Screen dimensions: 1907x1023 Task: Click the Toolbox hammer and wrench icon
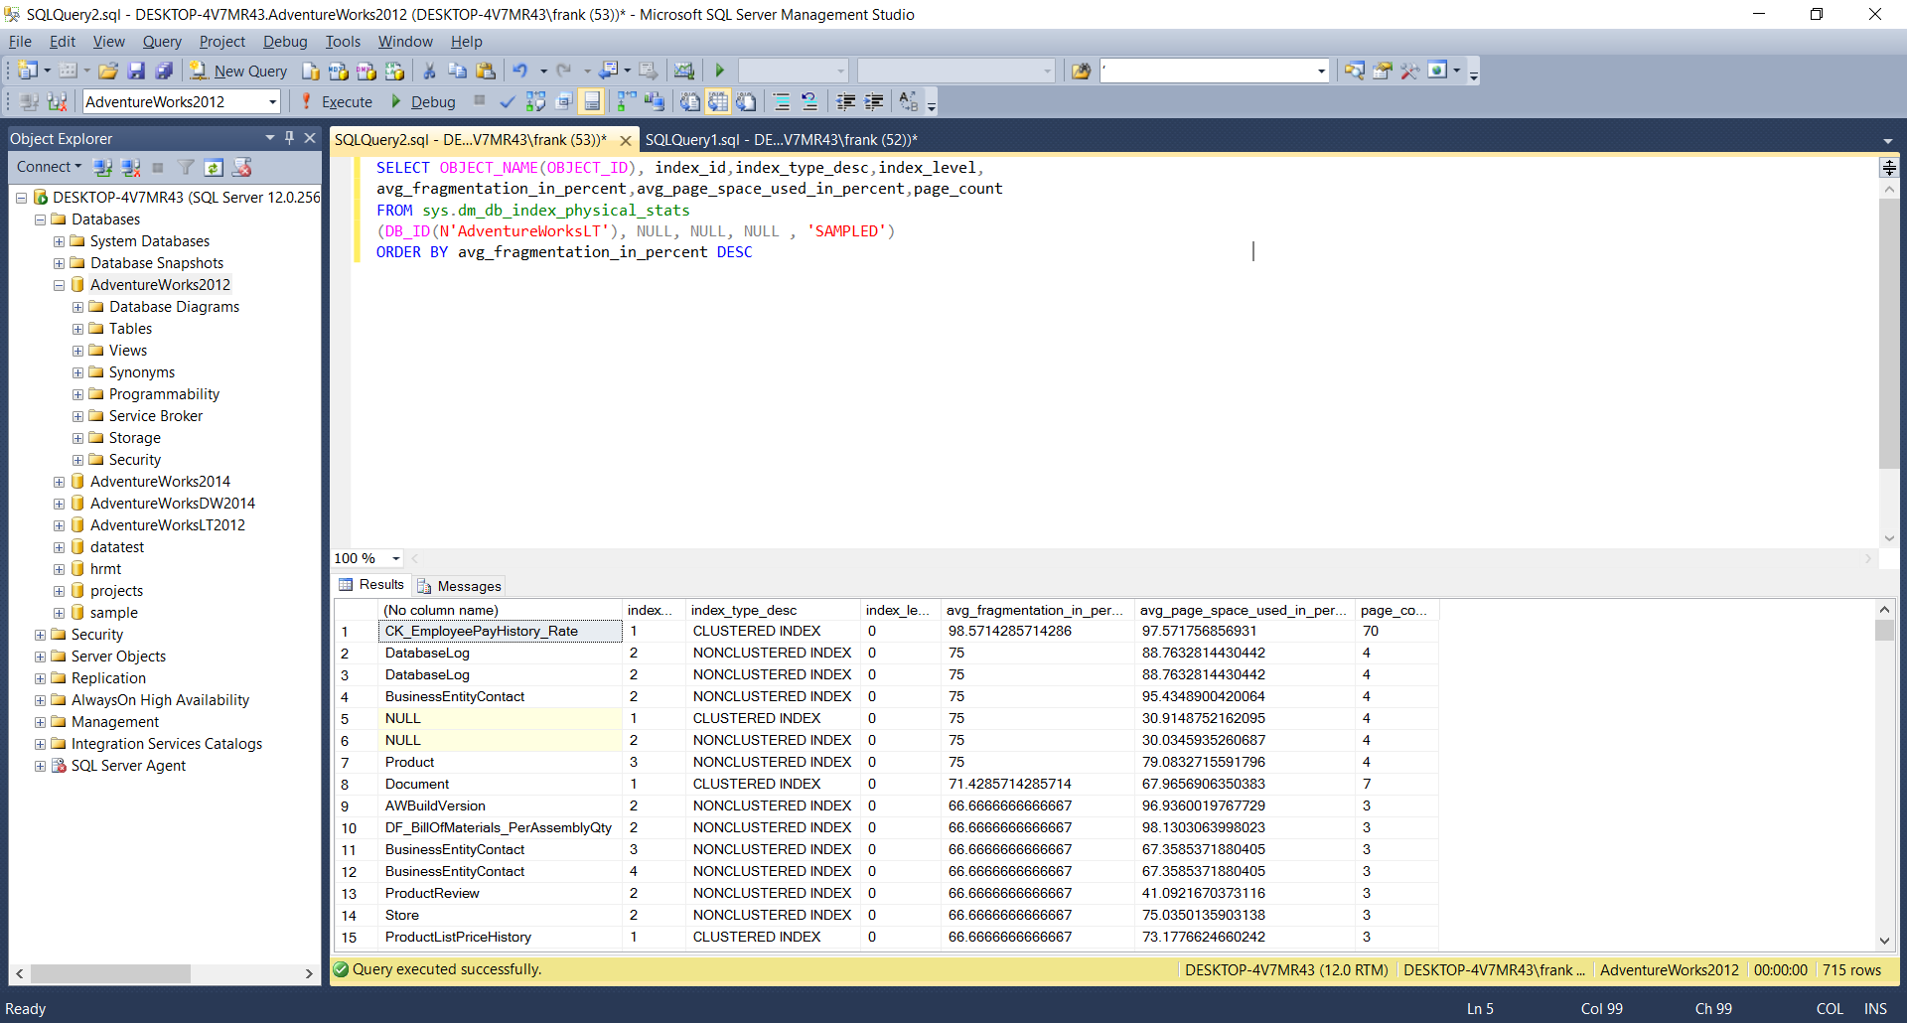coord(1409,71)
